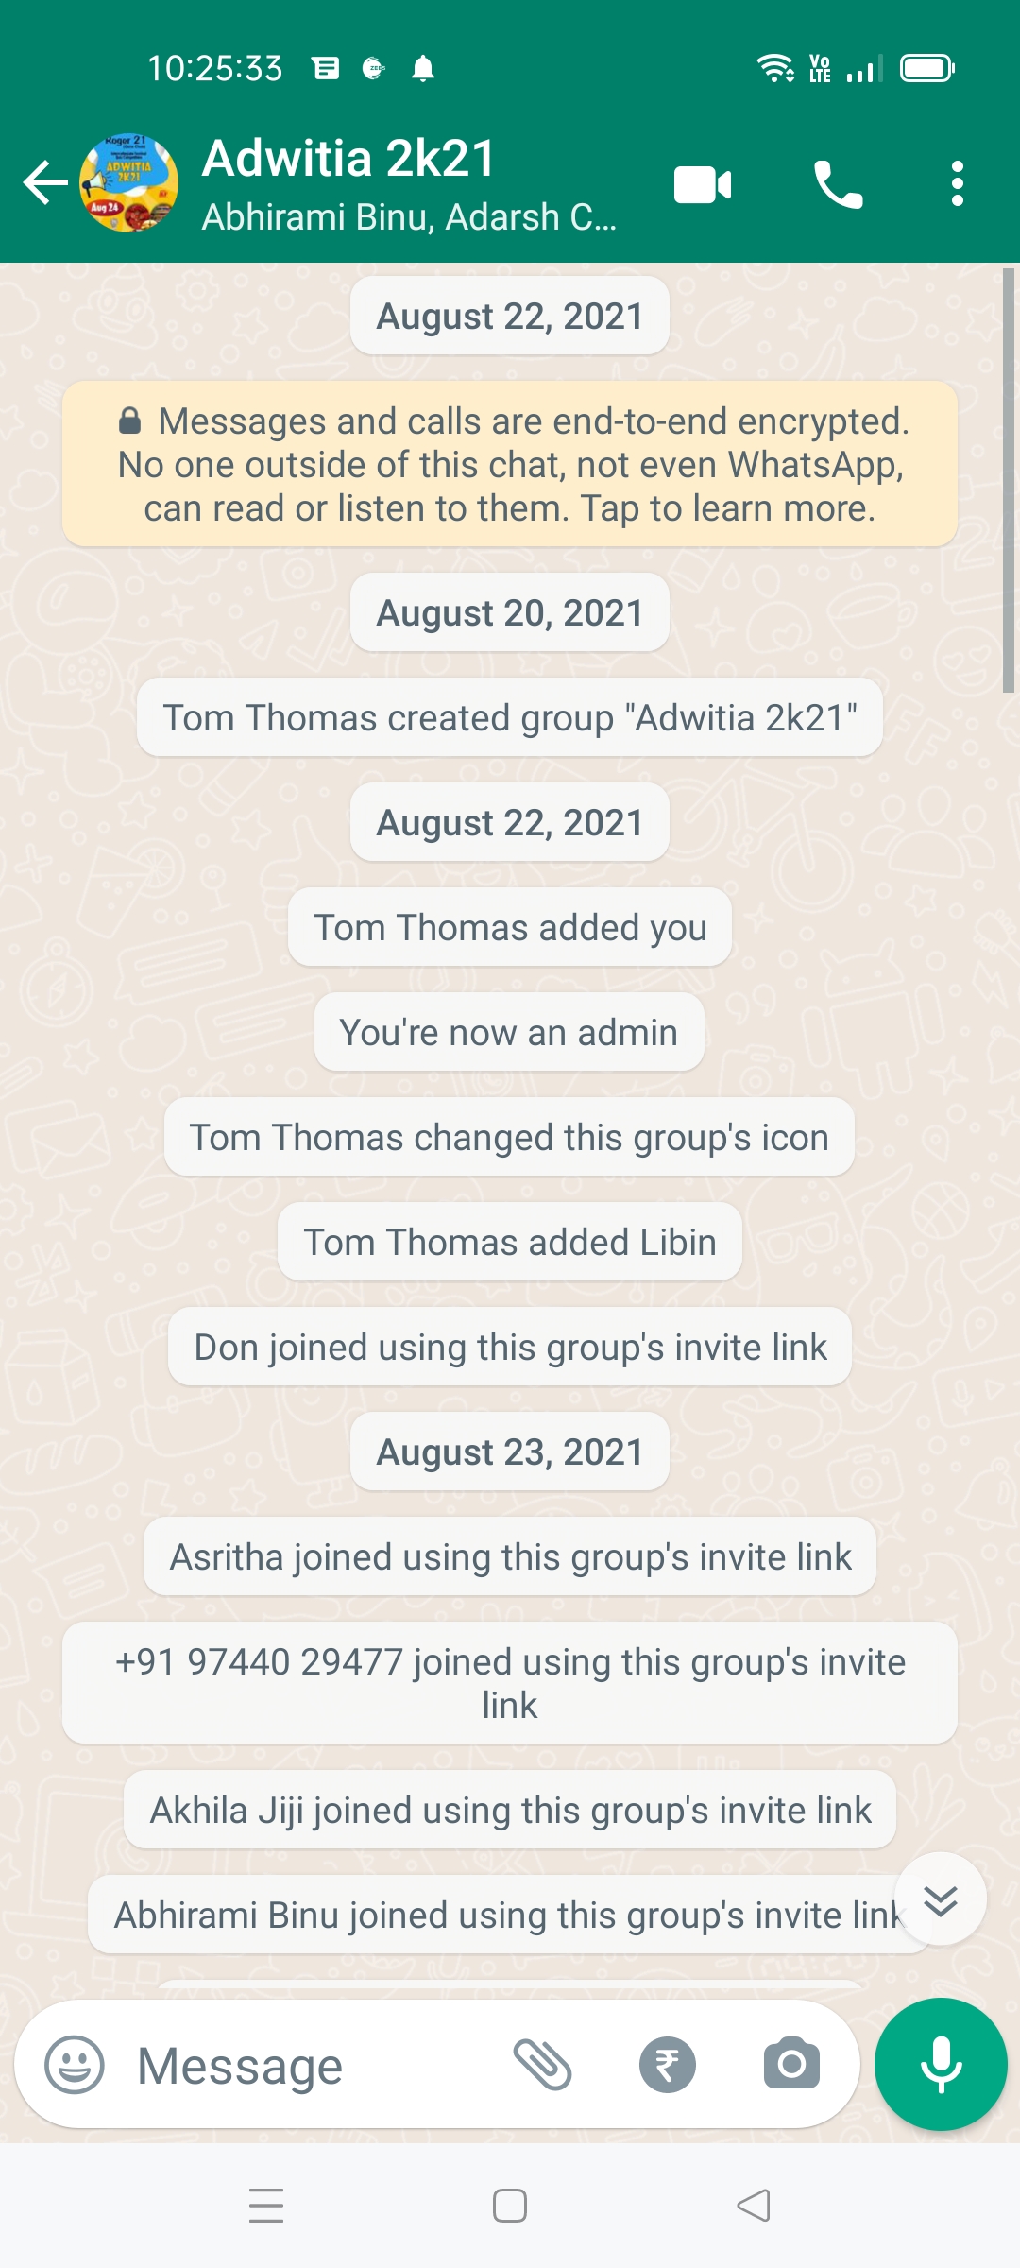Viewport: 1020px width, 2268px height.
Task: Start a group voice call
Action: click(x=838, y=184)
